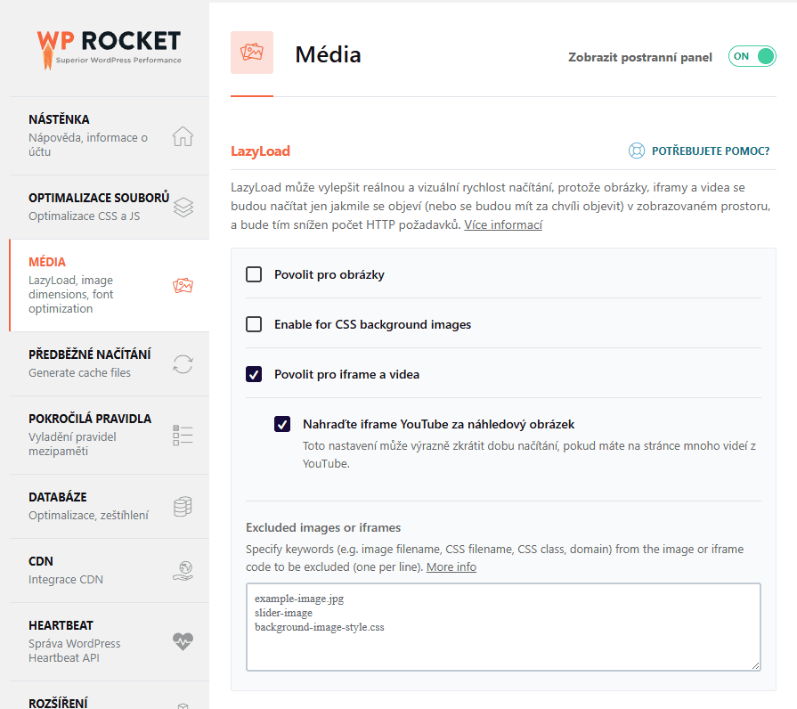This screenshot has width=797, height=709.
Task: Open the Nástěnka menu item
Action: 110,135
